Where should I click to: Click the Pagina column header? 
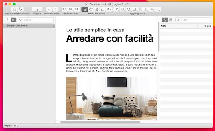[x=207, y=26]
